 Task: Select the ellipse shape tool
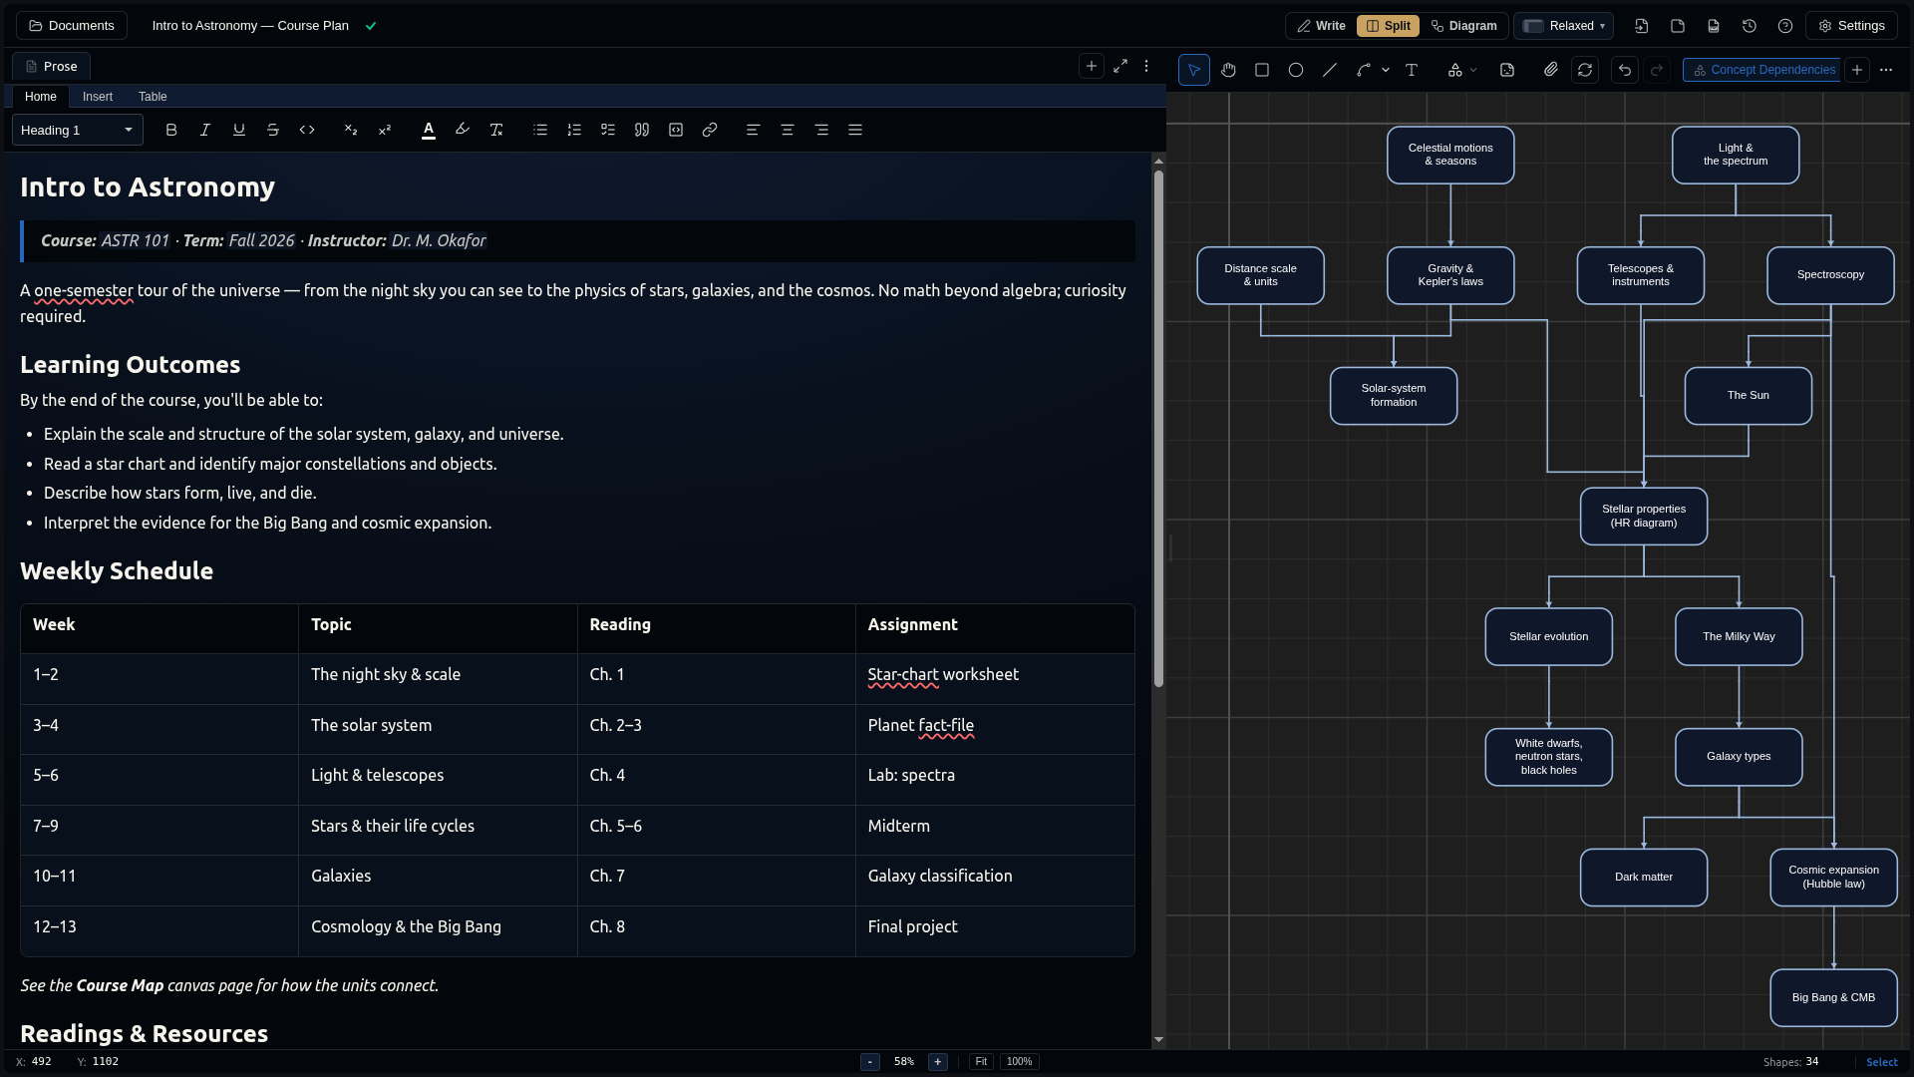1296,70
